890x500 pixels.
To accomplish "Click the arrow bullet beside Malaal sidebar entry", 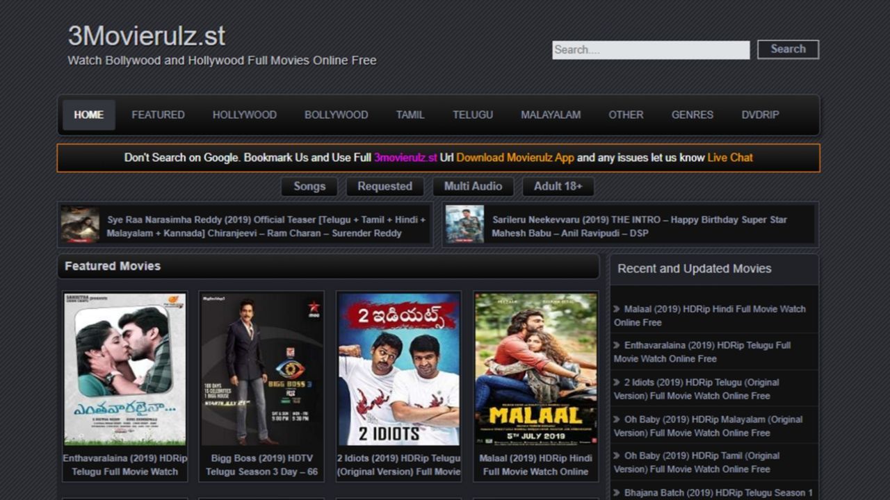I will 617,309.
